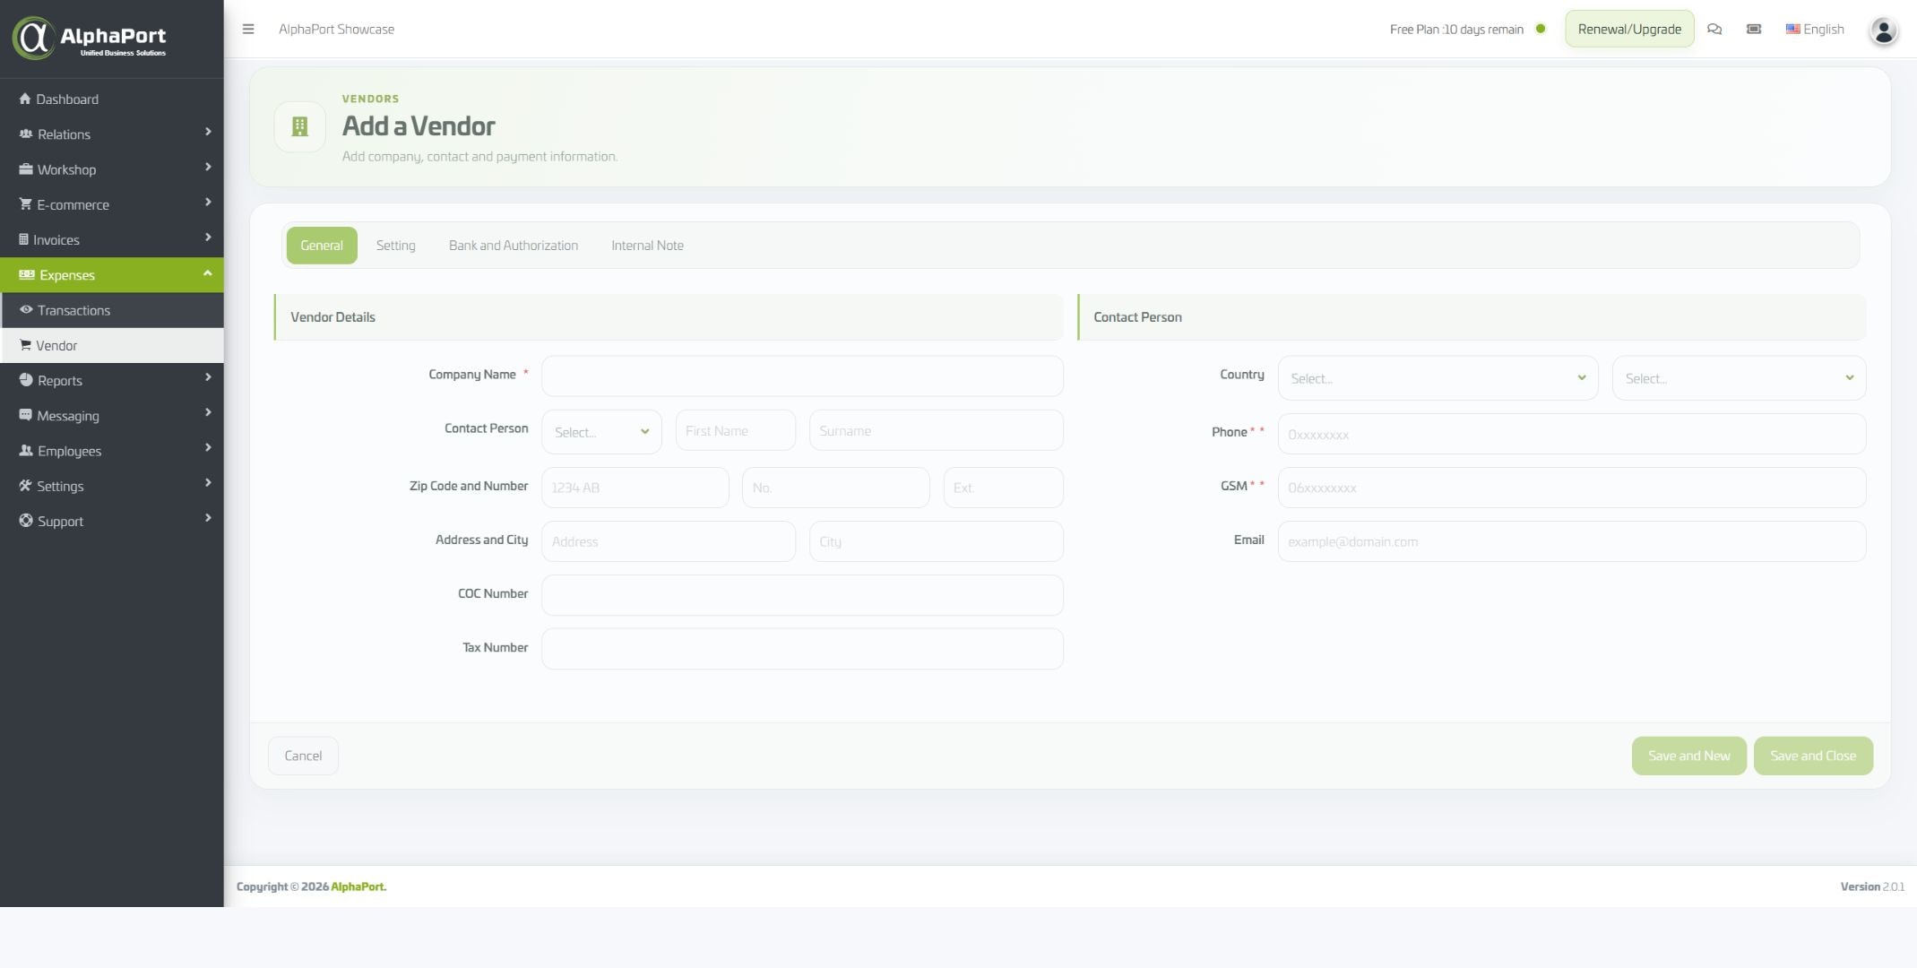Click the Renewal/Upgrade button
The image size is (1917, 968).
pos(1629,29)
